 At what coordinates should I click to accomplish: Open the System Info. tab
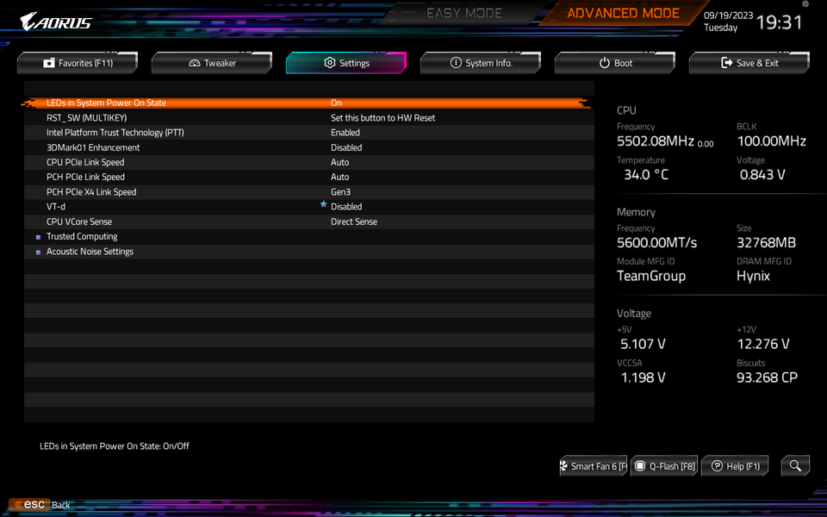(x=481, y=63)
